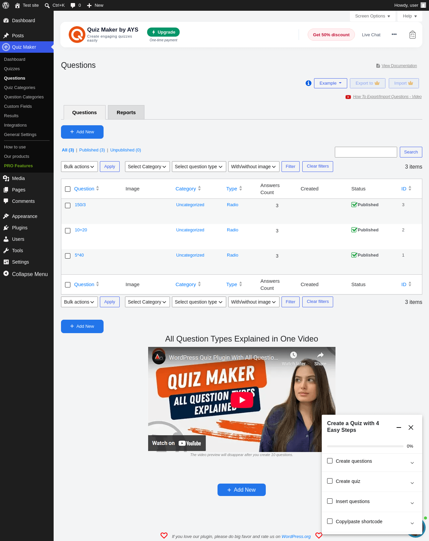Click the top Add New button

[x=82, y=132]
